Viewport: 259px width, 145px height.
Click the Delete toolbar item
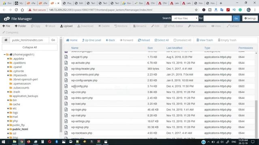104,26
